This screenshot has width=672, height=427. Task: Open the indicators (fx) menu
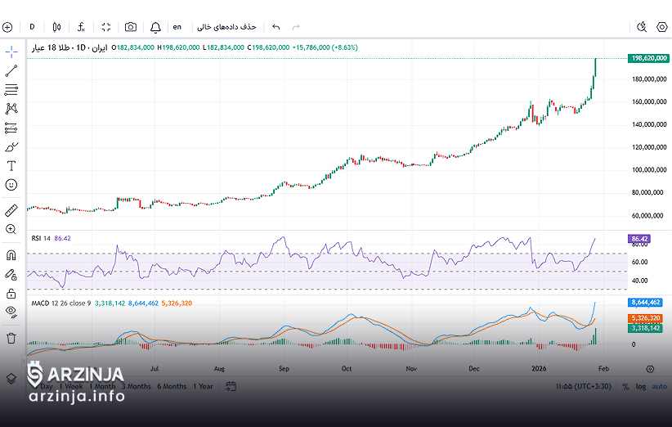point(81,27)
